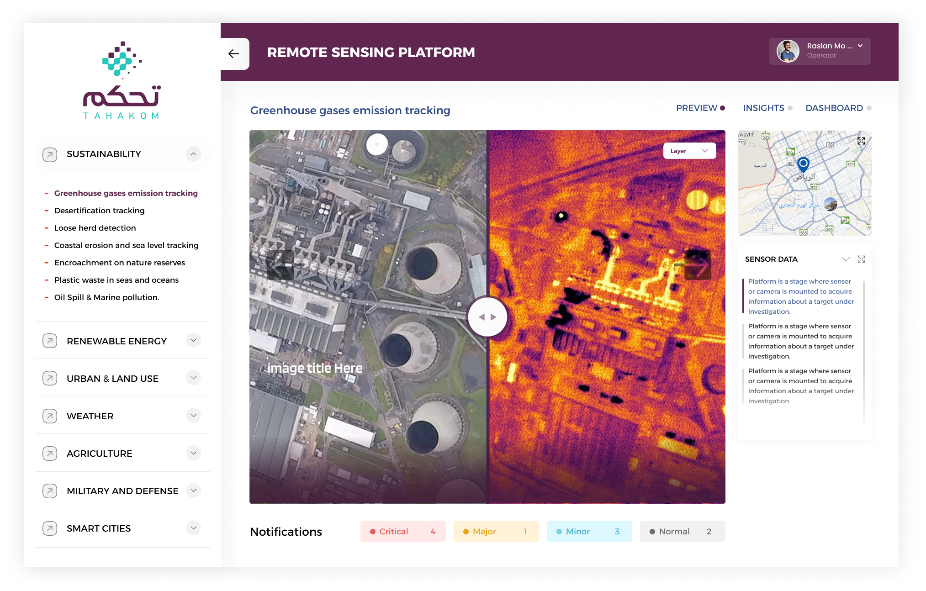The image size is (926, 591).
Task: Click the Notifications heading
Action: pos(286,532)
